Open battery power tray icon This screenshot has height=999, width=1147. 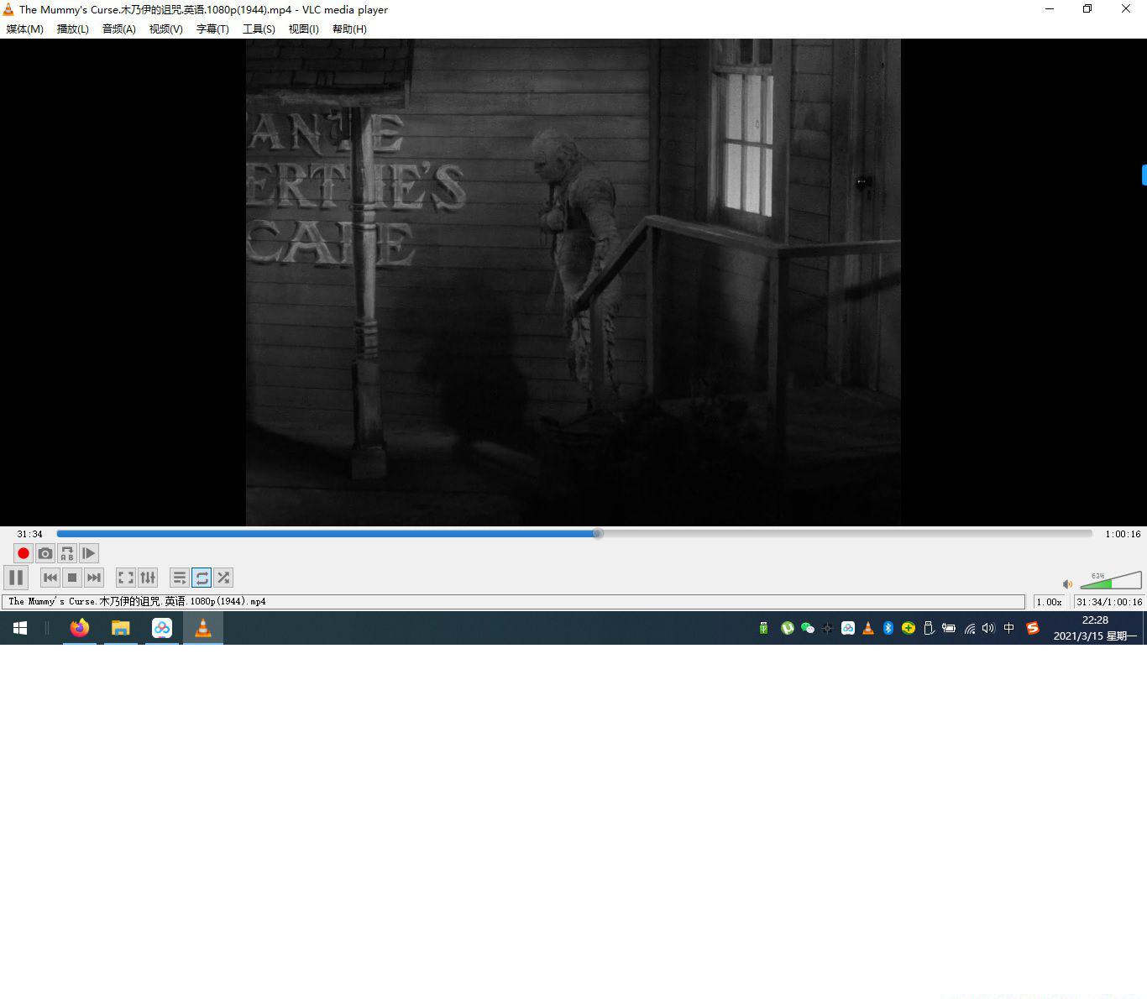click(949, 628)
